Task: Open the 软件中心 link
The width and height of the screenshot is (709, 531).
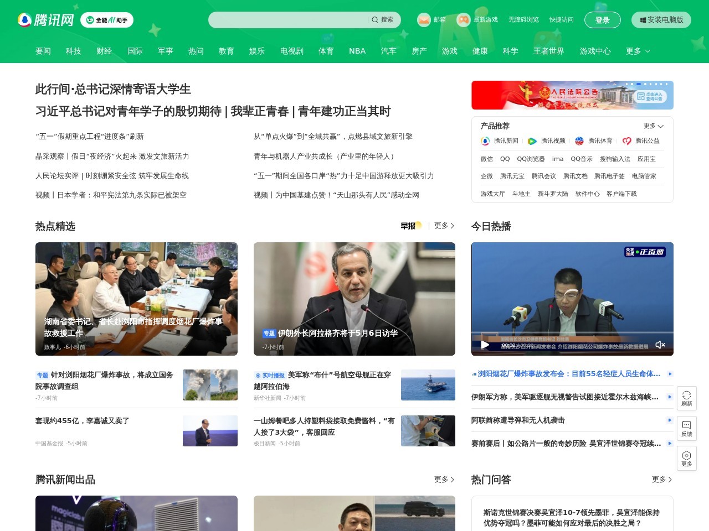Action: [588, 194]
